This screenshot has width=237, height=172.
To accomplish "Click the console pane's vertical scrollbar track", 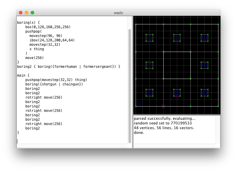I will tap(218, 129).
